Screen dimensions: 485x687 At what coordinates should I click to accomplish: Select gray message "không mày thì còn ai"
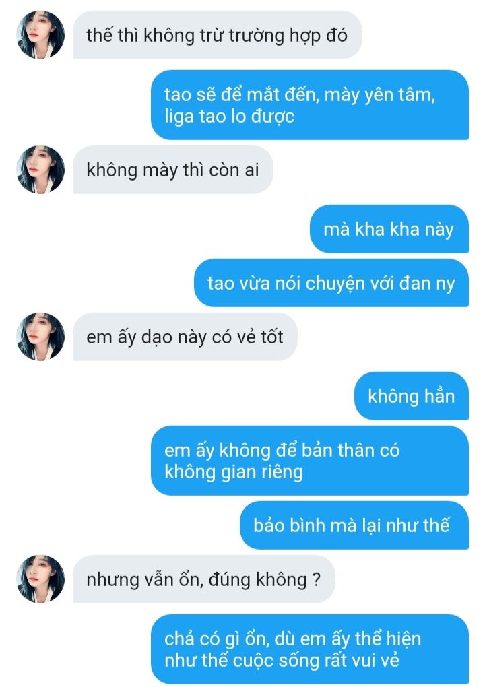[172, 170]
